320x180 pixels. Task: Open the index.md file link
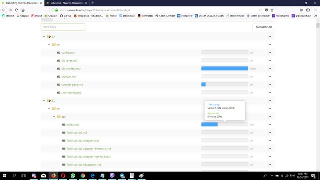click(x=73, y=124)
